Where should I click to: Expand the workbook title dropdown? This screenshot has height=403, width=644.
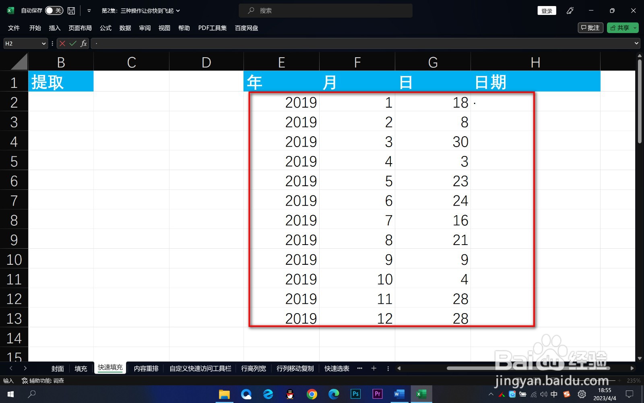click(x=178, y=11)
